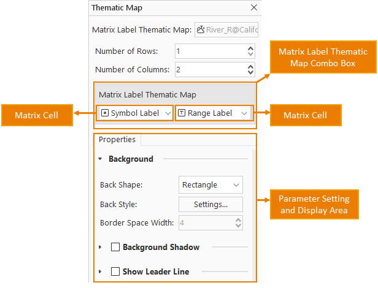Decrease Number of Rows with down arrow

250,55
